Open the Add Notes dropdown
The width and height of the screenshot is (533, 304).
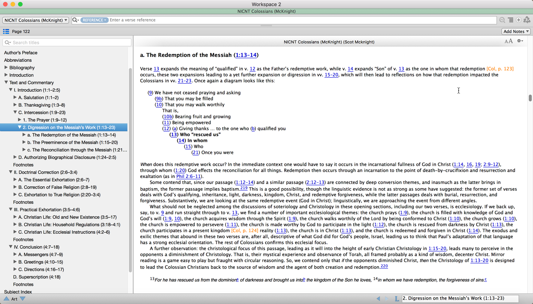516,31
